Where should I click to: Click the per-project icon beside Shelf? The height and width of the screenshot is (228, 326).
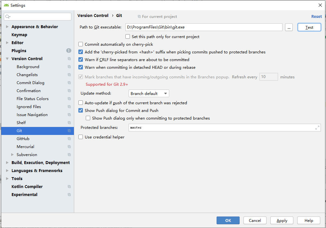click(69, 123)
